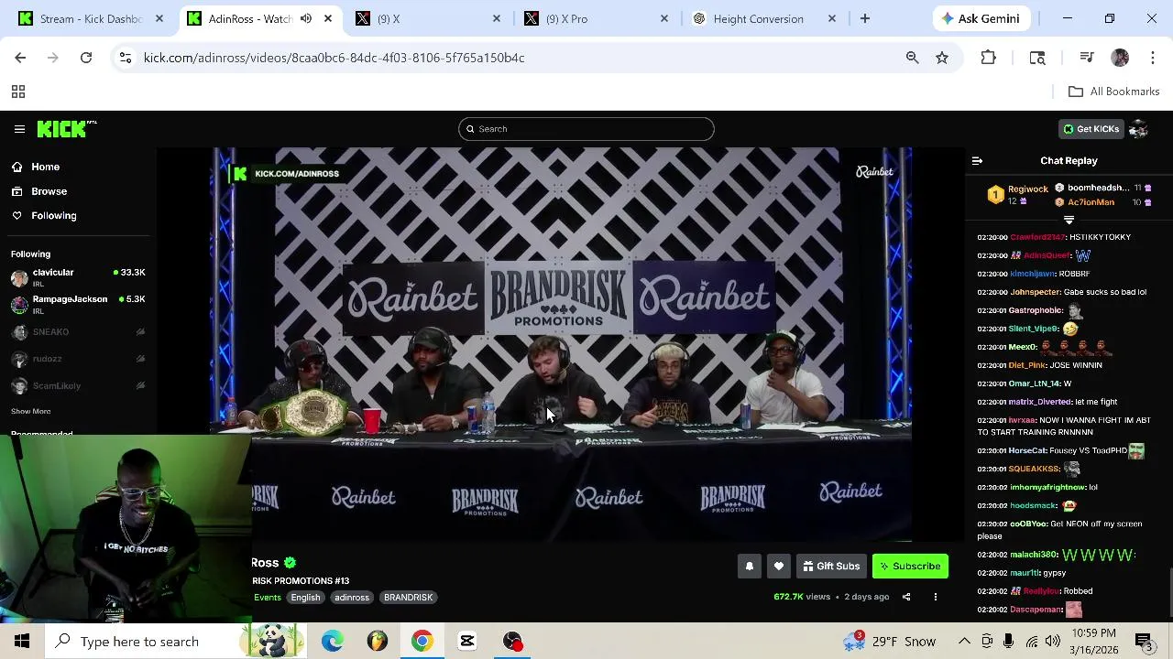1173x659 pixels.
Task: Open the browser zoom indicator
Action: (912, 58)
